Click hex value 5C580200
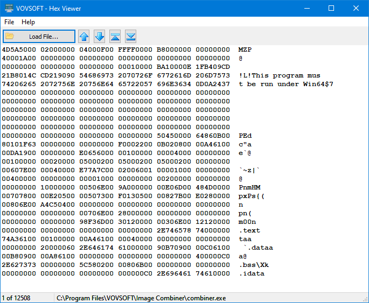The image size is (369, 303). coord(96,265)
